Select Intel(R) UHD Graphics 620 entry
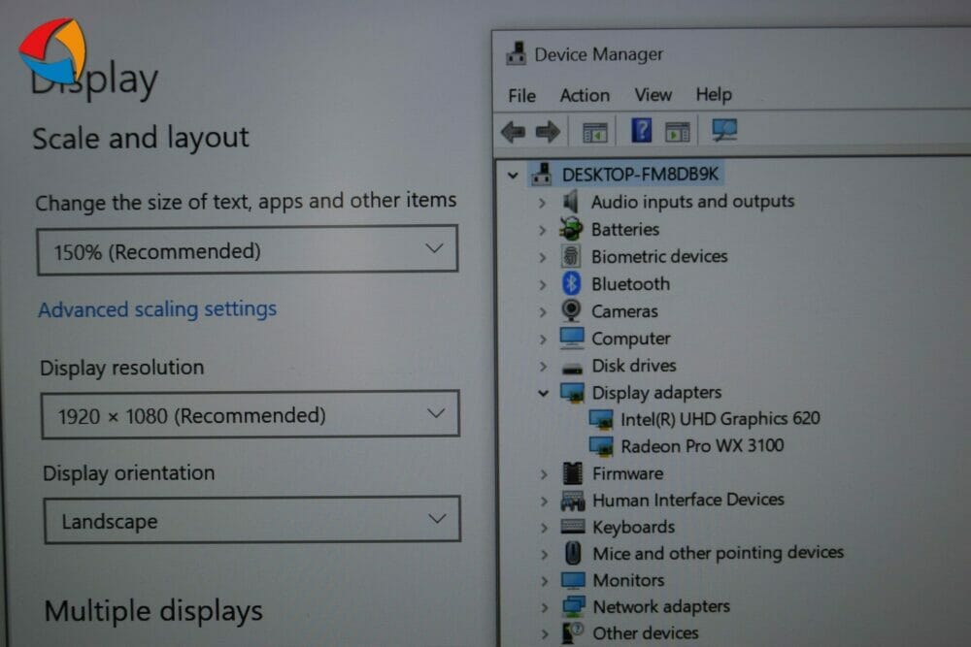Image resolution: width=971 pixels, height=647 pixels. 720,419
